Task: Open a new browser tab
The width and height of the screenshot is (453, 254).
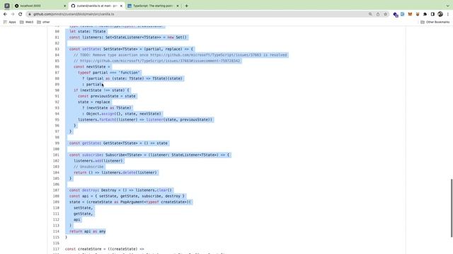Action: click(x=186, y=6)
